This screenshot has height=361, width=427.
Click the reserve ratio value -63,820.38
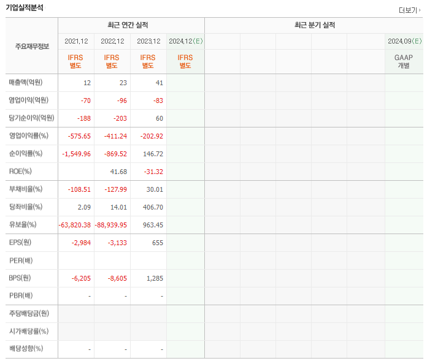[x=75, y=226]
